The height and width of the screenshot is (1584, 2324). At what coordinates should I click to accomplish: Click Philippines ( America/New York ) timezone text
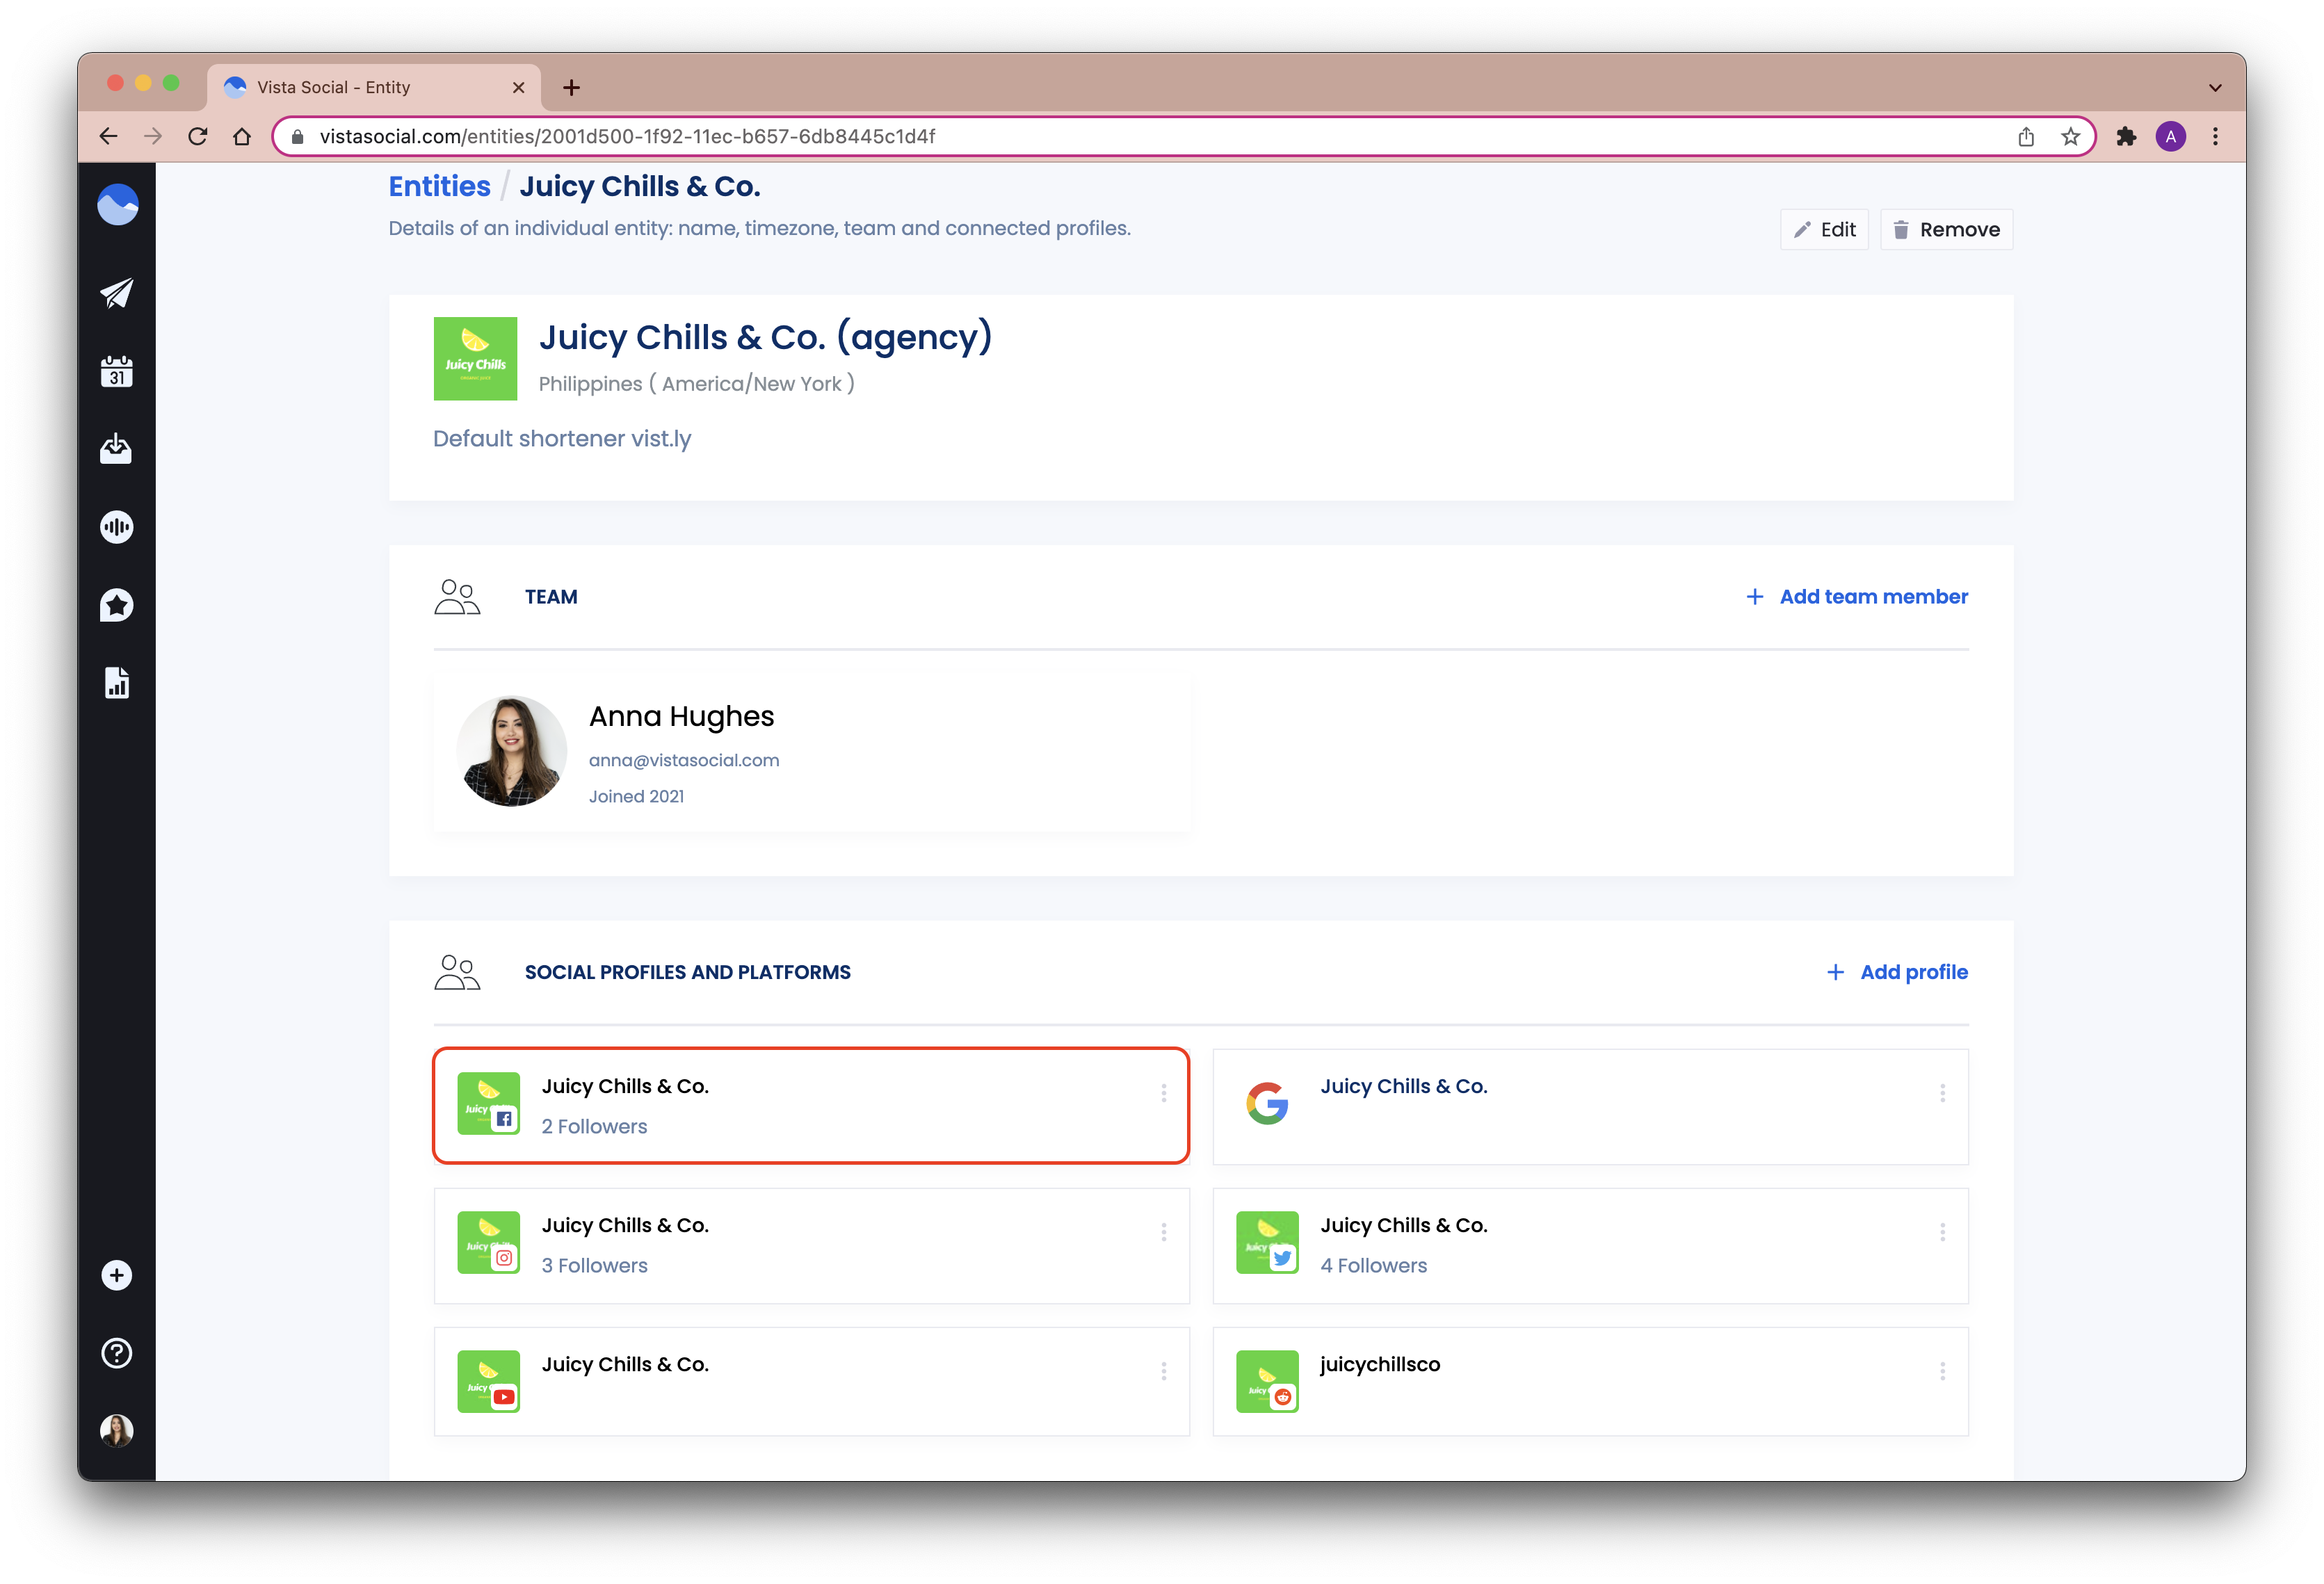696,384
